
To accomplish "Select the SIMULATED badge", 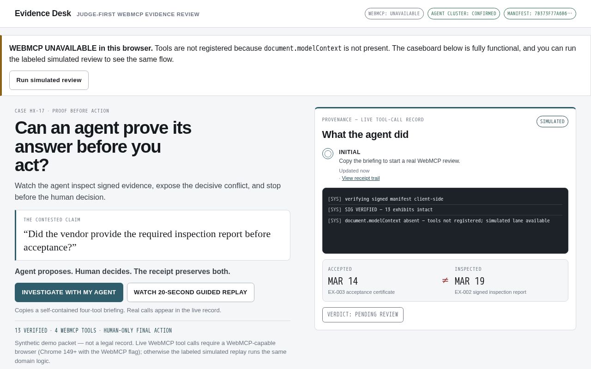I will [x=552, y=121].
